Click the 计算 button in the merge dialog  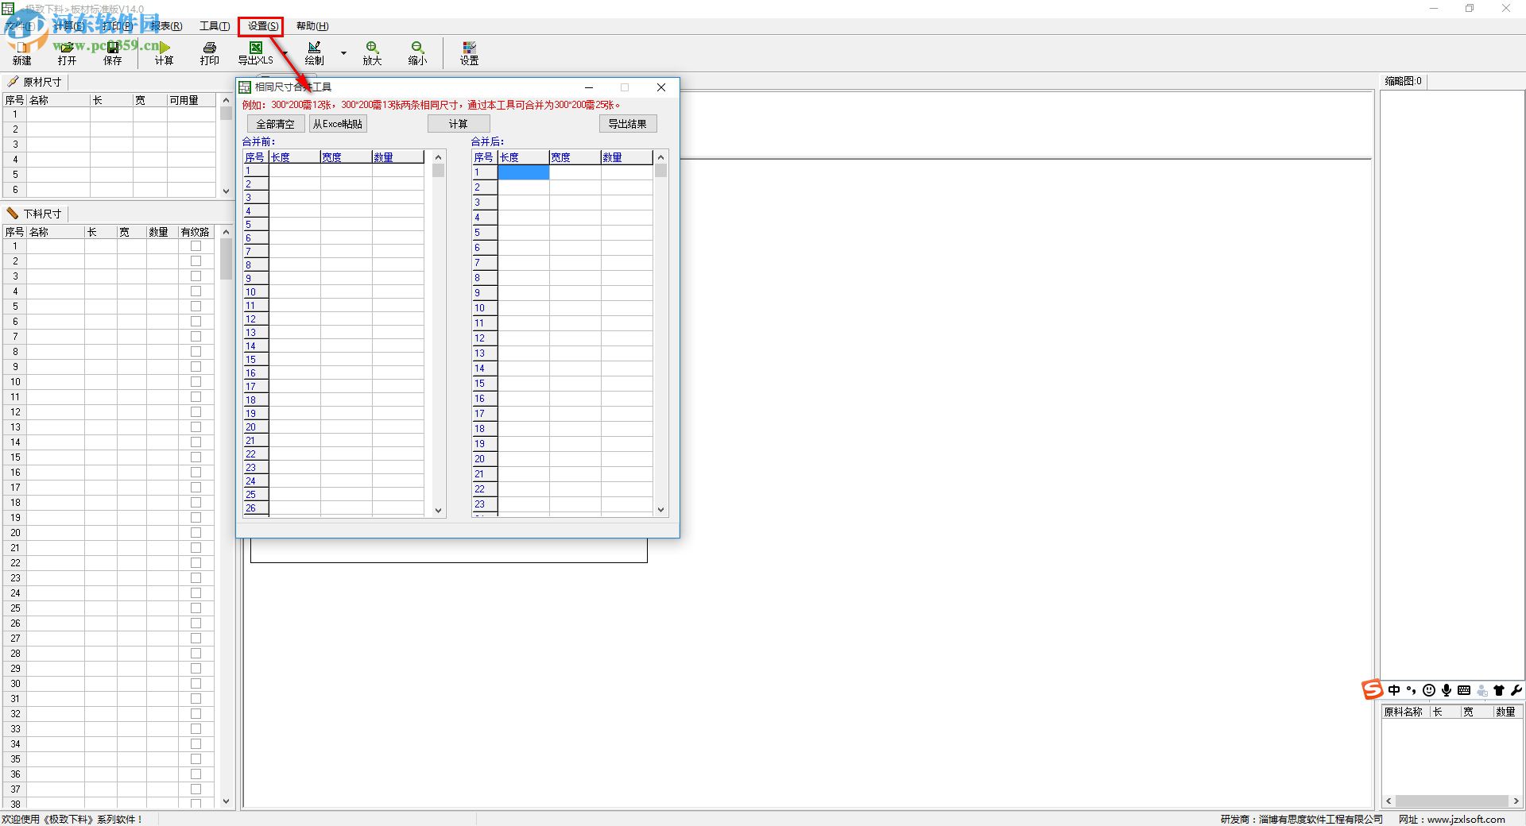[459, 124]
